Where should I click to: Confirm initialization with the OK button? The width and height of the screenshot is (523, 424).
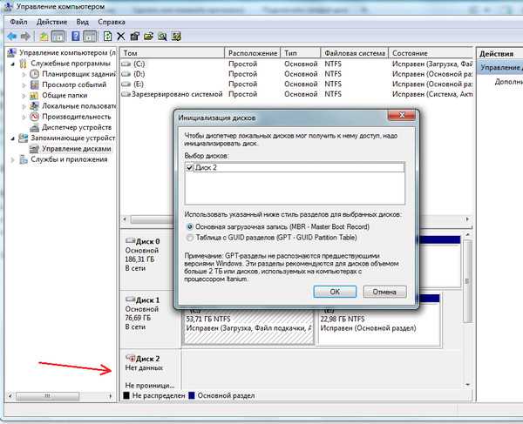click(335, 292)
